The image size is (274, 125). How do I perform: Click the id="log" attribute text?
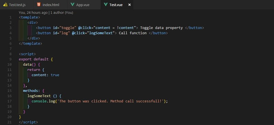[x=62, y=33]
